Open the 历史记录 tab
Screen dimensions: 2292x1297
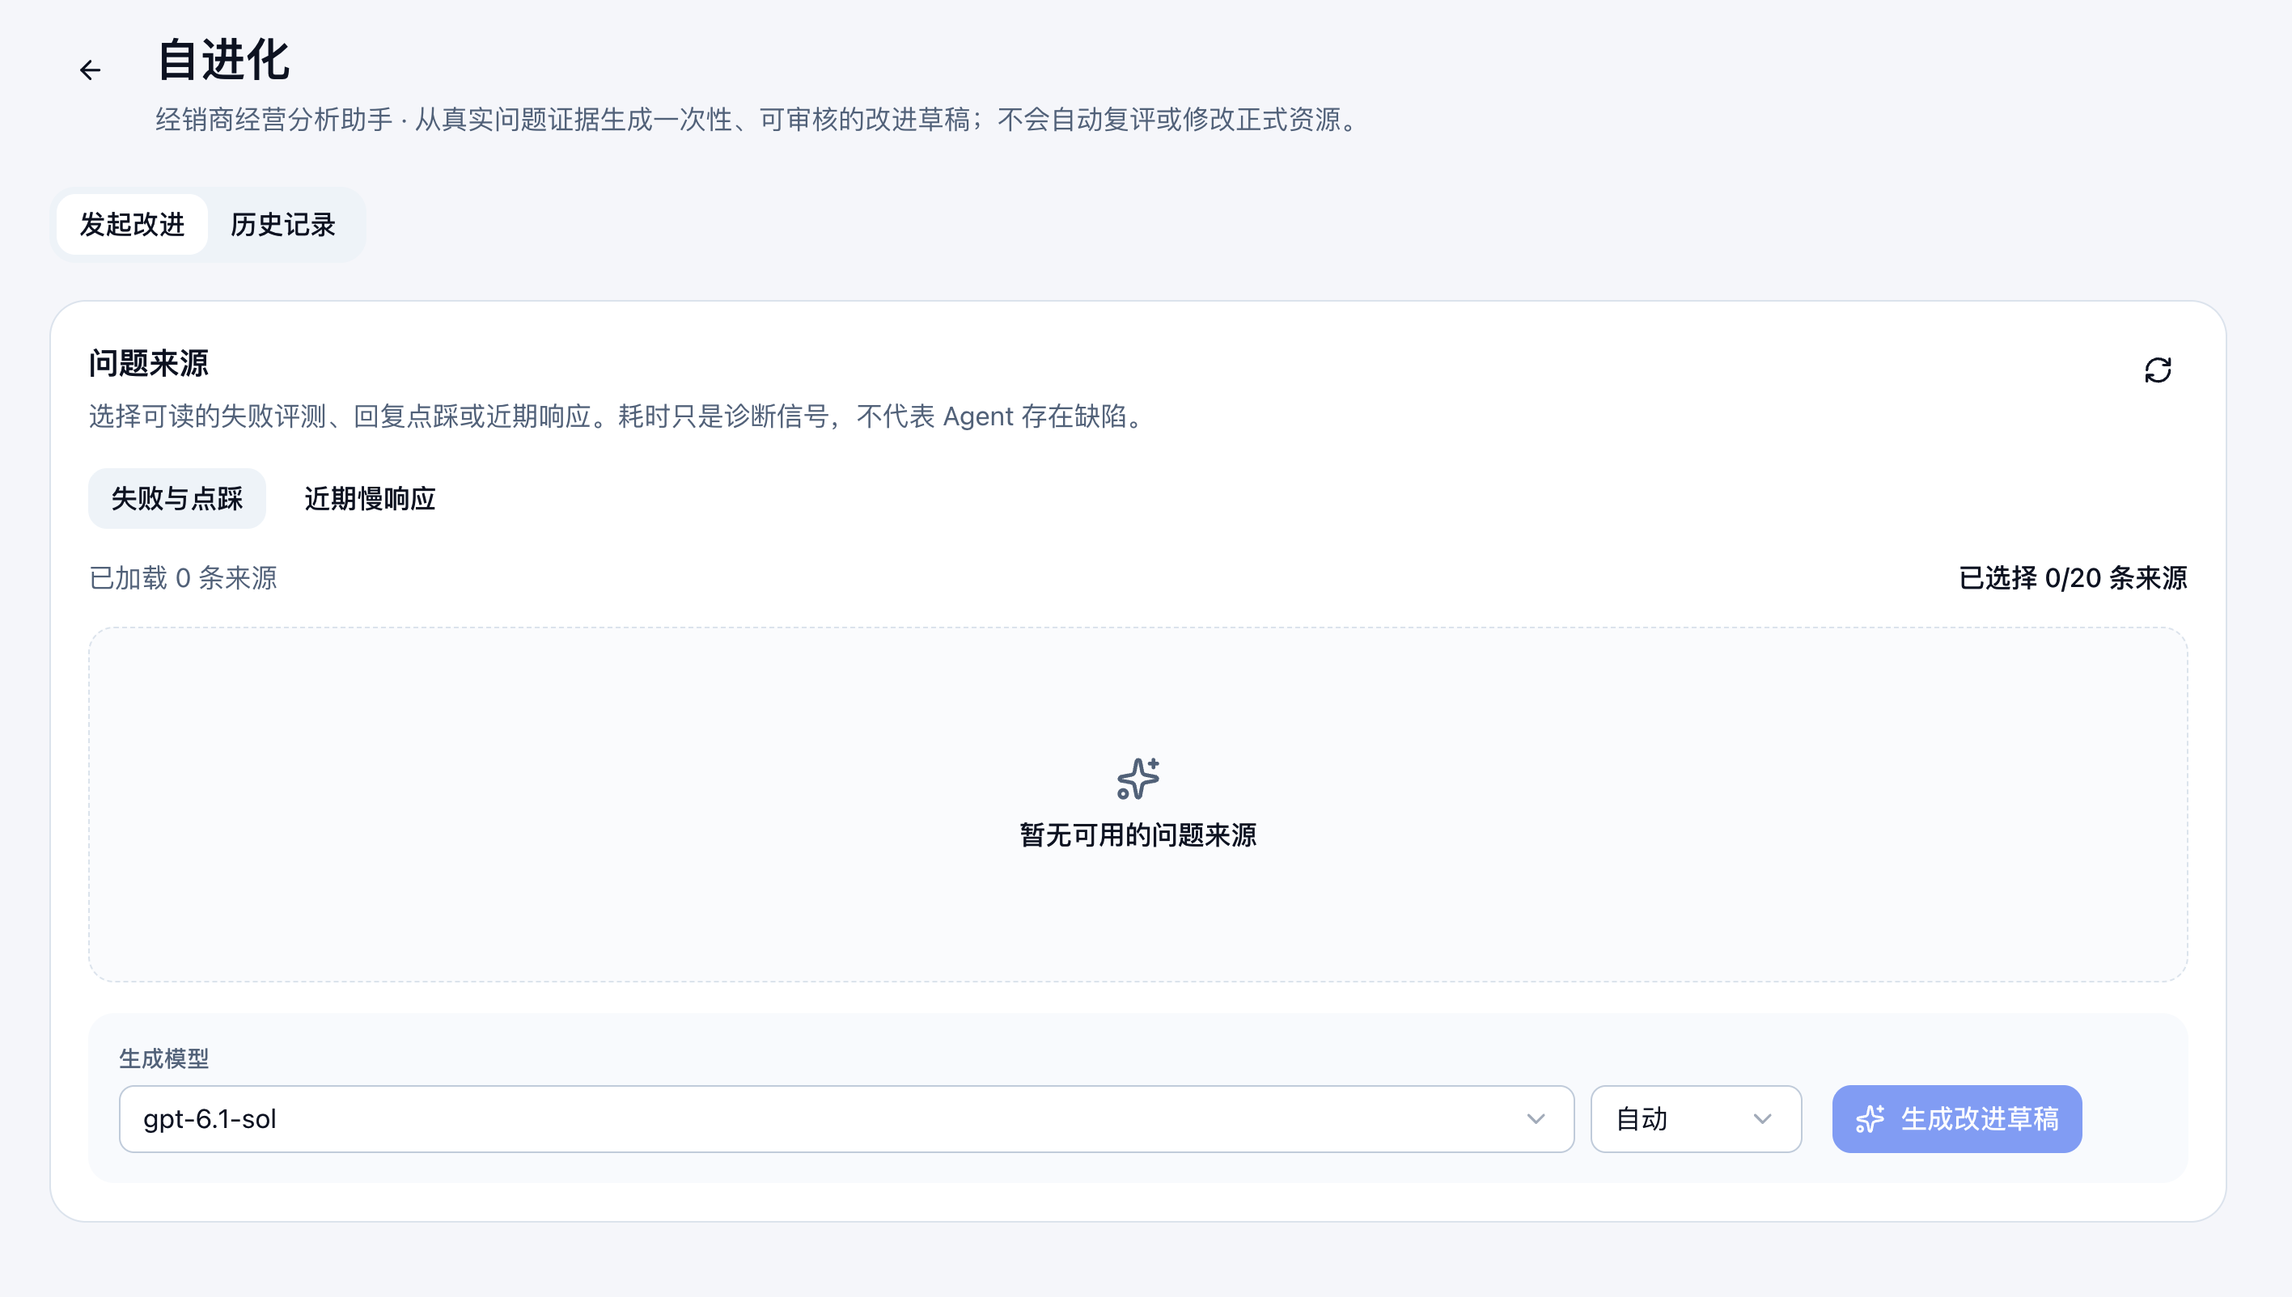(283, 225)
